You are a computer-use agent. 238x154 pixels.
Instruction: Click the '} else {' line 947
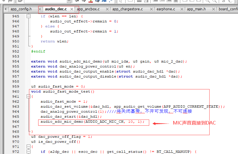click(50, 26)
